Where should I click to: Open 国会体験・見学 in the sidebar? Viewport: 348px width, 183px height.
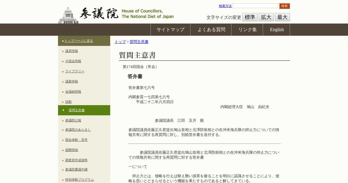(x=76, y=140)
